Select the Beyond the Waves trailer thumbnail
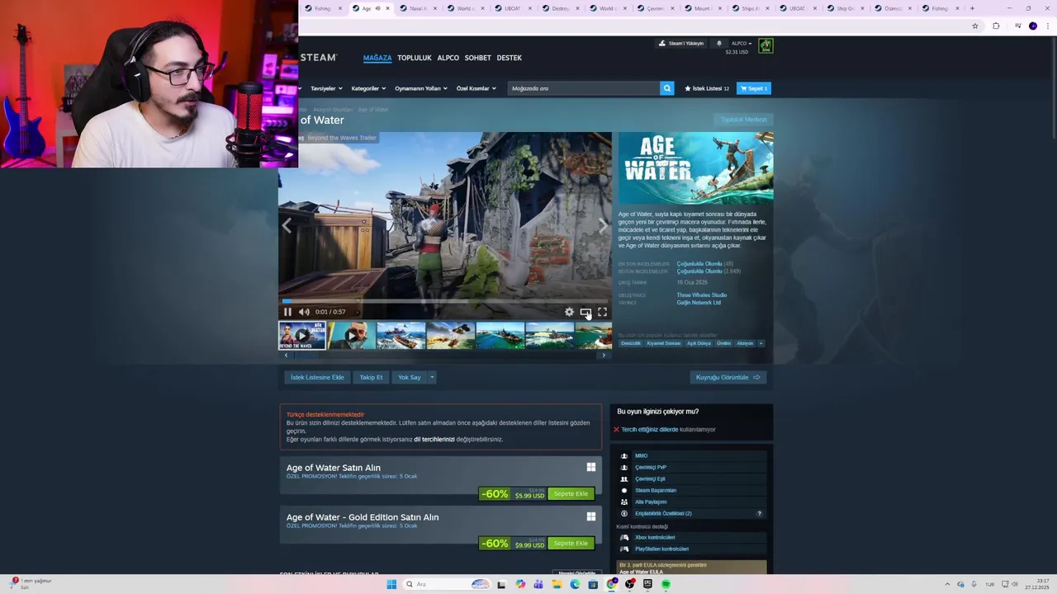This screenshot has height=594, width=1057. pos(301,336)
